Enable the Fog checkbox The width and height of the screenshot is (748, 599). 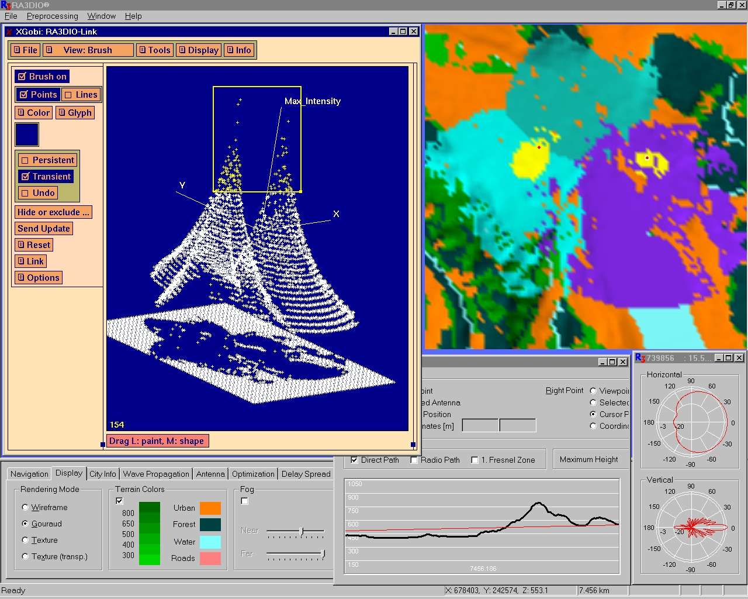pyautogui.click(x=244, y=501)
